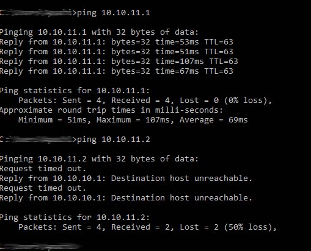This screenshot has width=311, height=251.
Task: Click the first 'ping 10.10.11.1' command text
Action: point(114,13)
